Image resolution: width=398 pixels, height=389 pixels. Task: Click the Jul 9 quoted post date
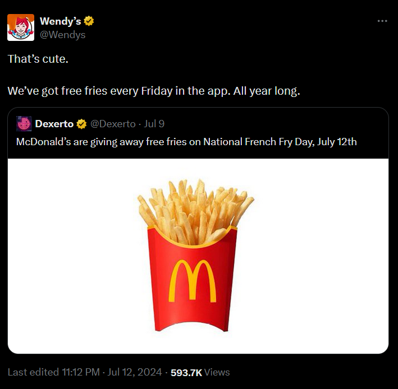pyautogui.click(x=154, y=123)
